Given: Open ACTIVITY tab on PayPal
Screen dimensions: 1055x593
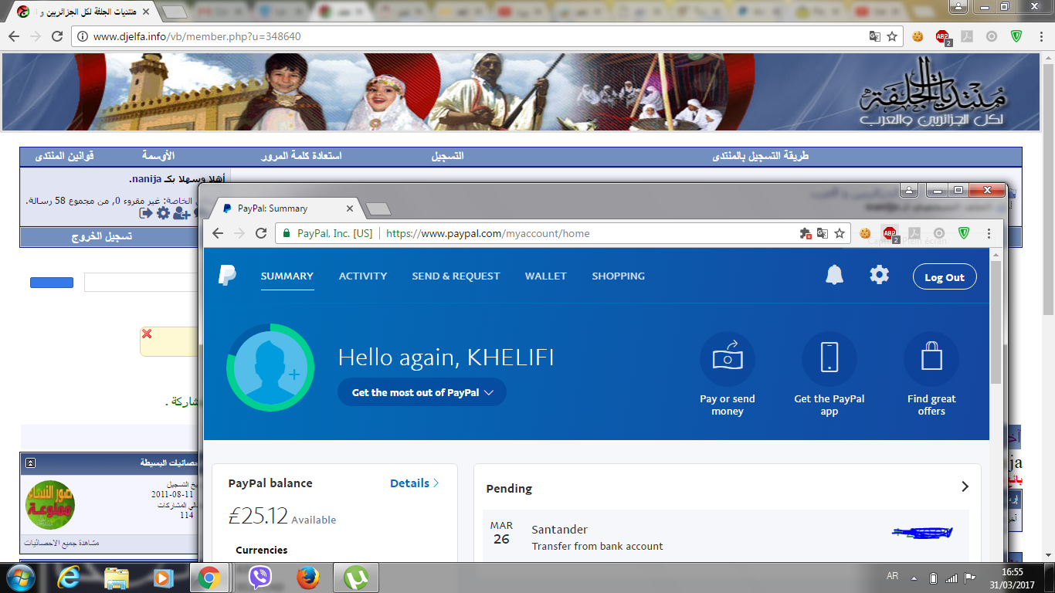Looking at the screenshot, I should (363, 276).
